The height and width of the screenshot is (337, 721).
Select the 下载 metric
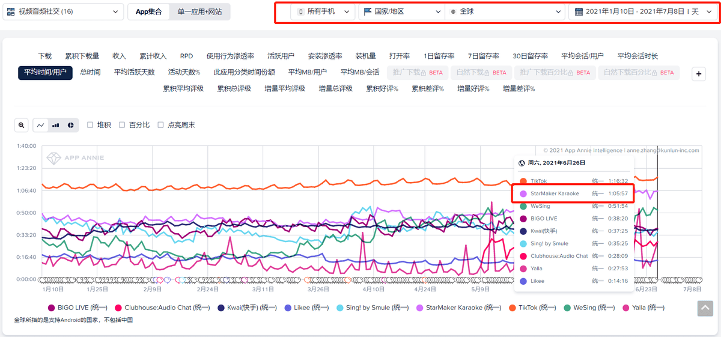45,56
